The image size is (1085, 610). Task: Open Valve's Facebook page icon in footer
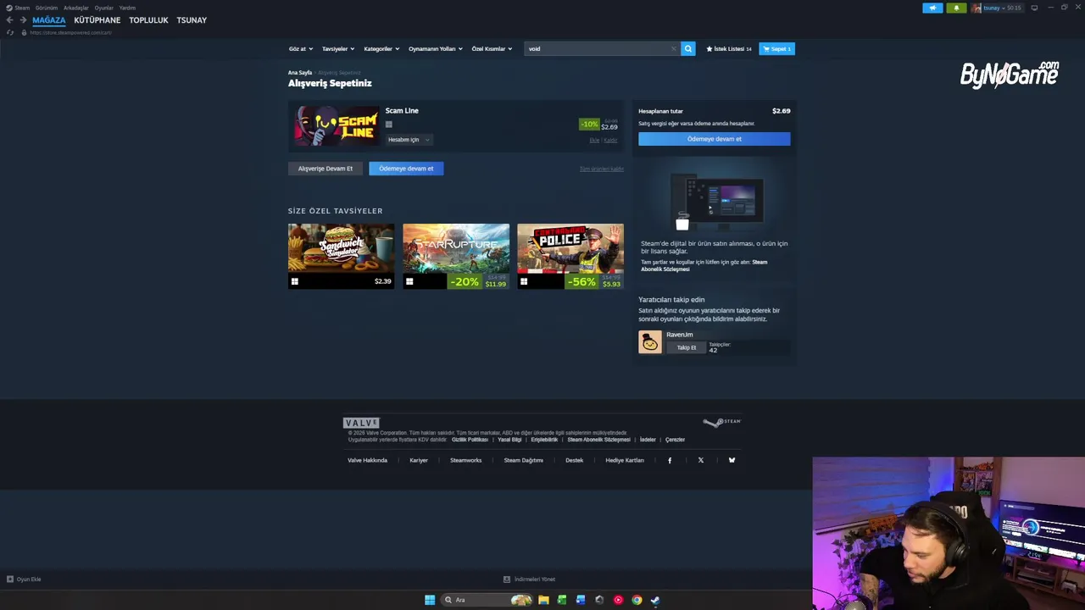670,460
